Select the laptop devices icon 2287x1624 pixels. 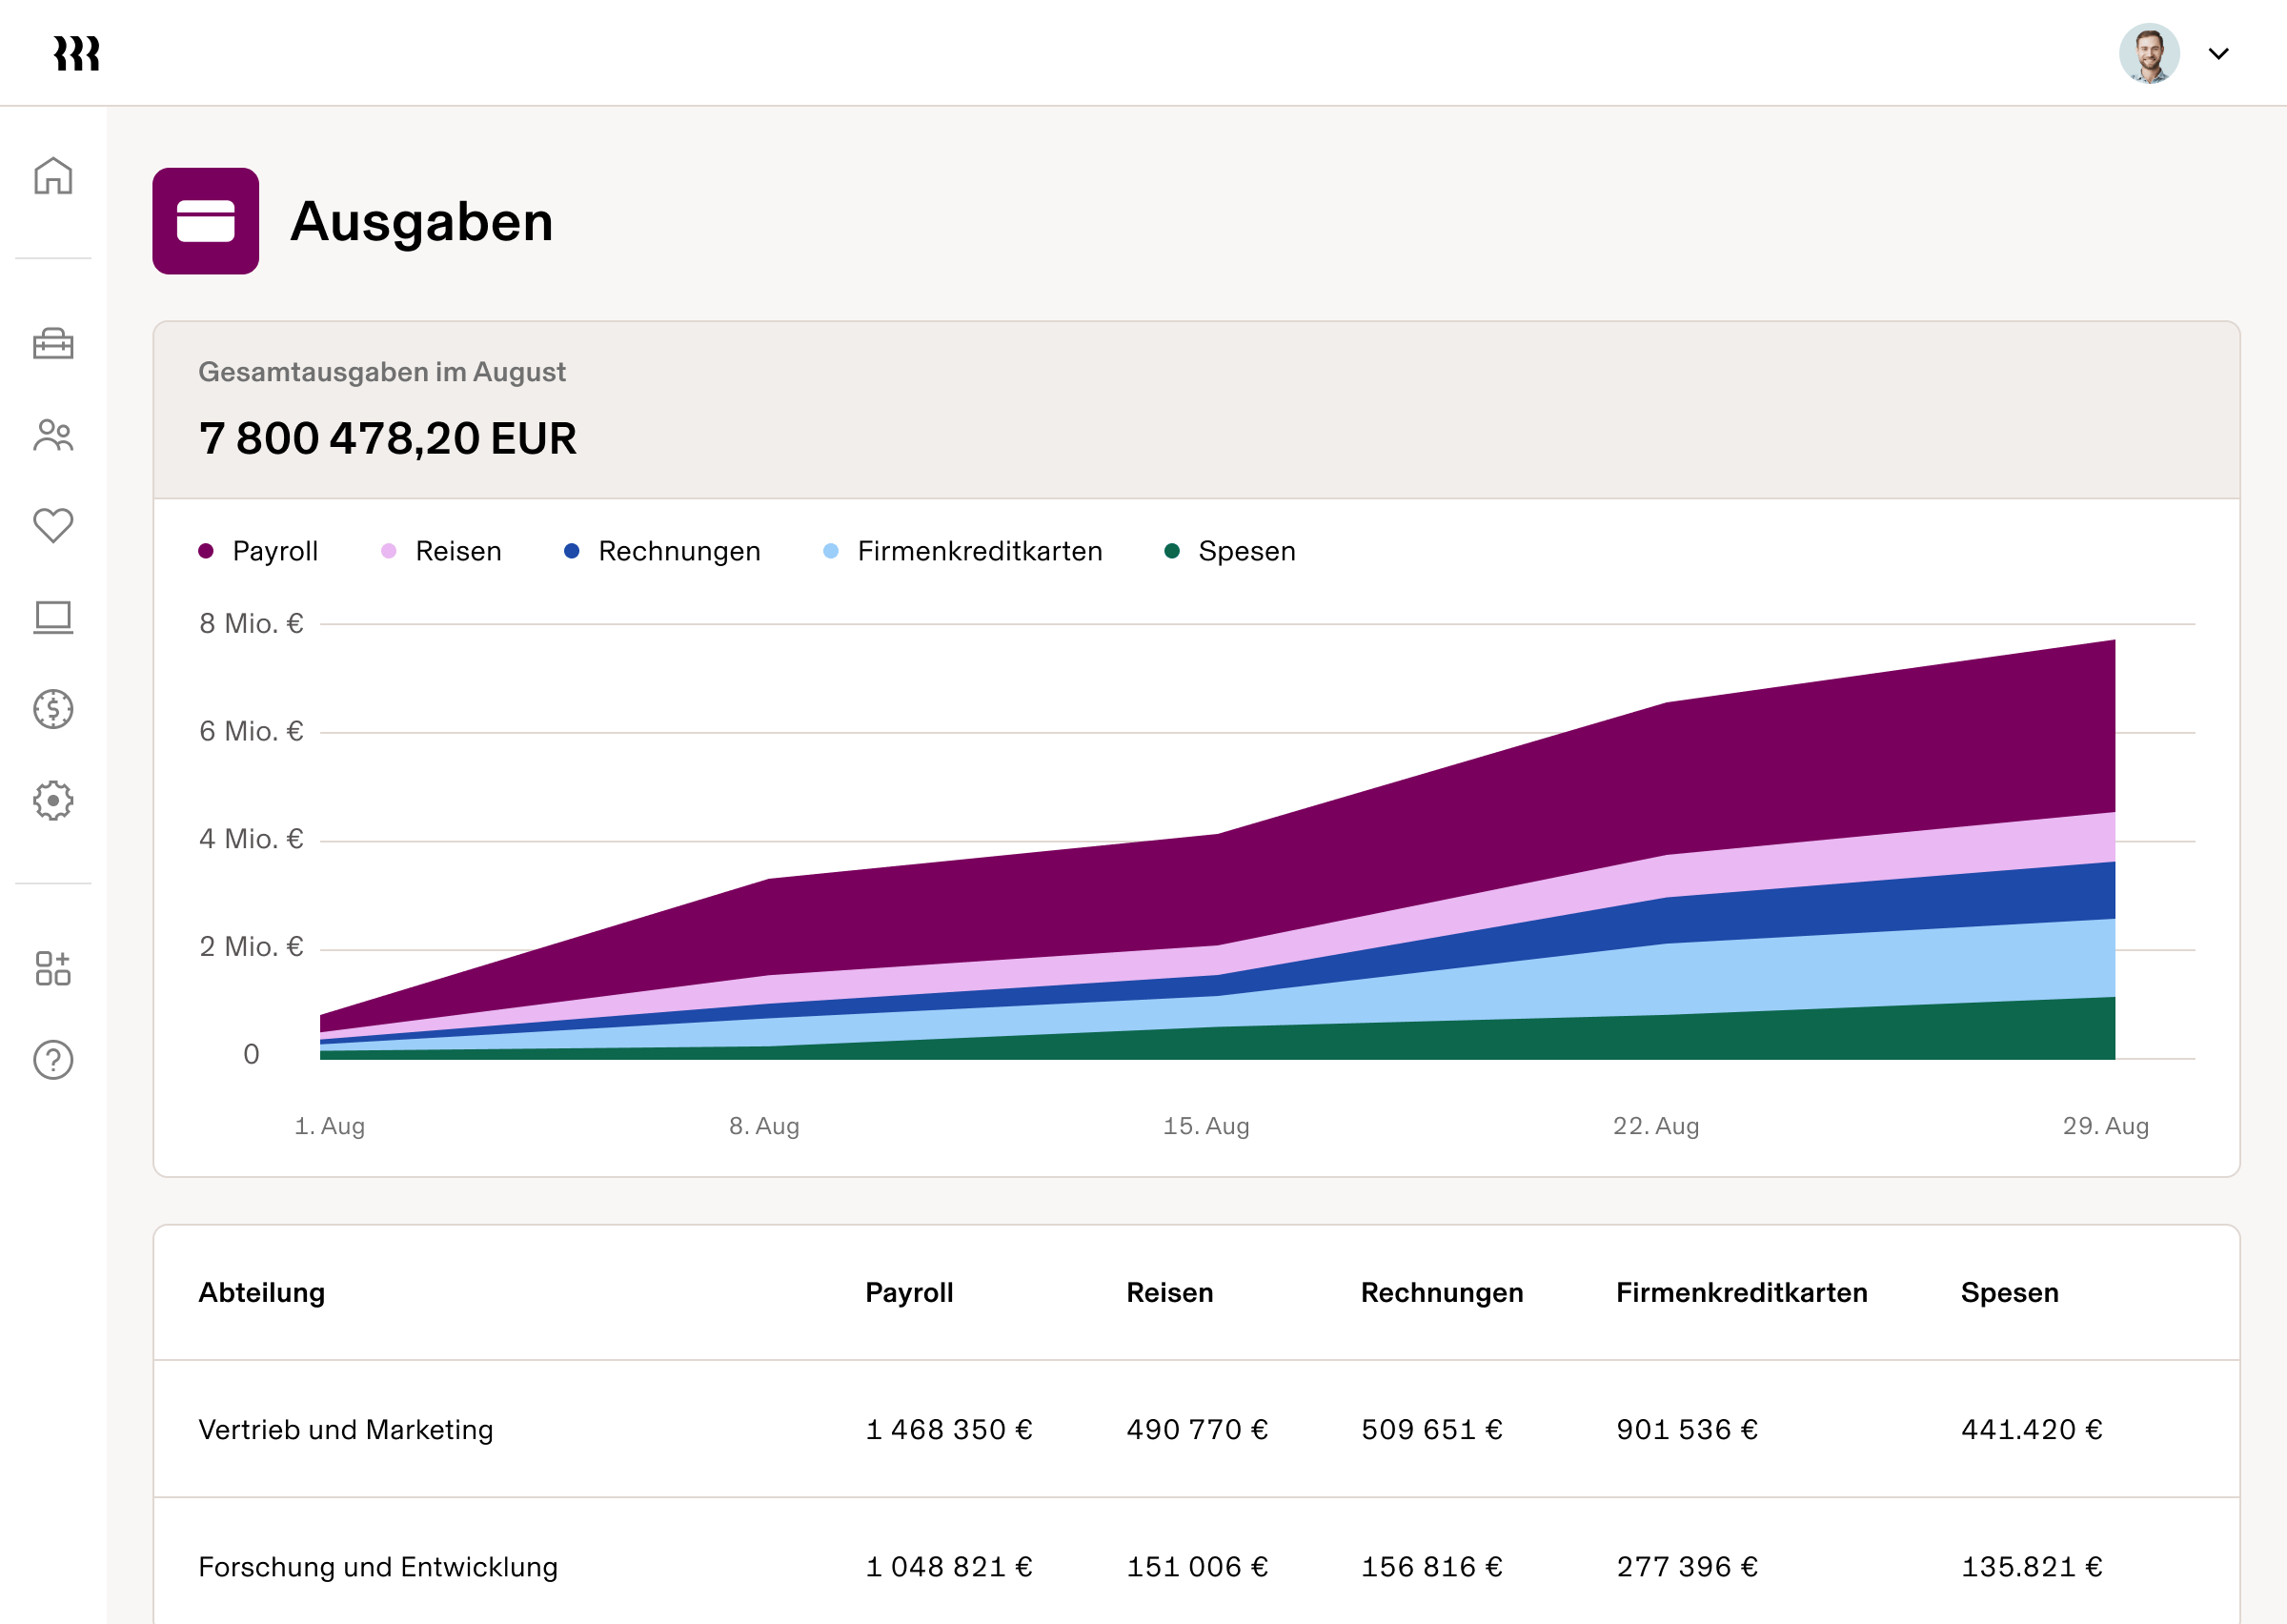coord(53,617)
